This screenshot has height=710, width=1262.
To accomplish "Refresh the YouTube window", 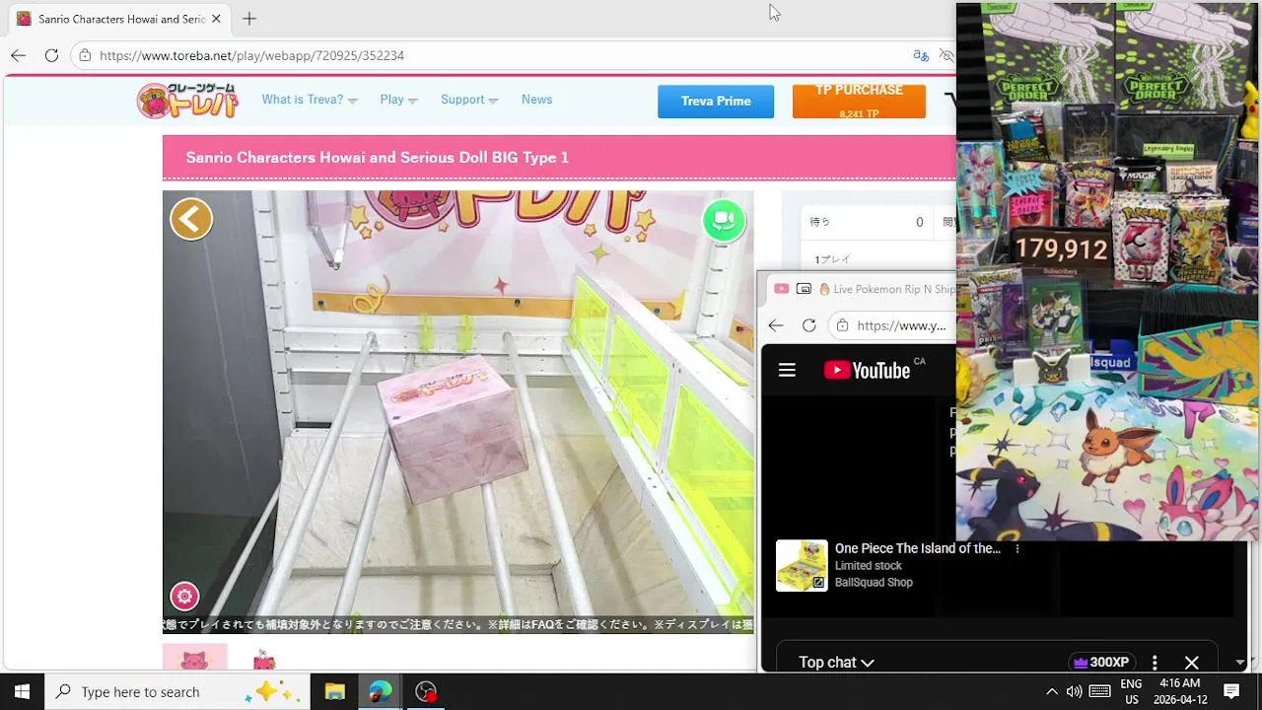I will (808, 325).
